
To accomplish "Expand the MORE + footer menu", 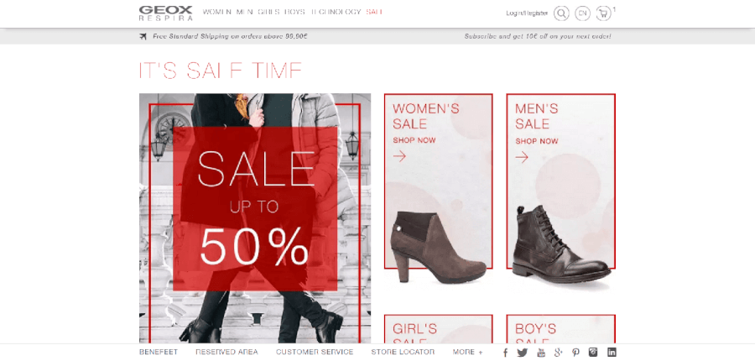I will pos(467,353).
